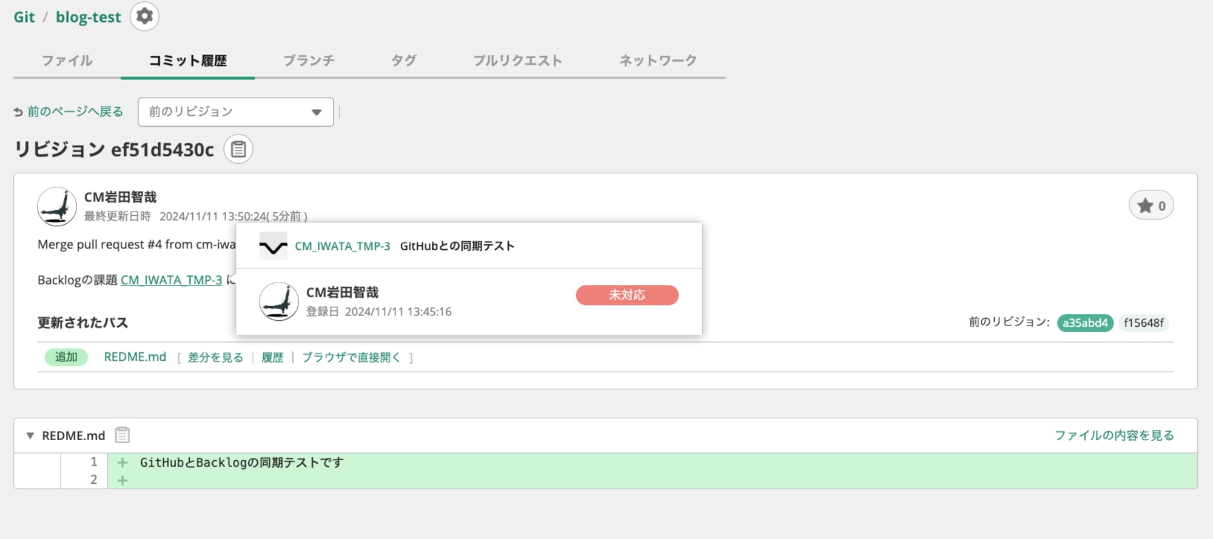Click the added line GitHubとBacklogの同期テストです

click(242, 463)
